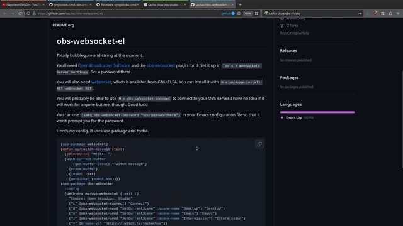The width and height of the screenshot is (403, 226).
Task: Follow the websocket GNU ELPA link
Action: point(101,82)
